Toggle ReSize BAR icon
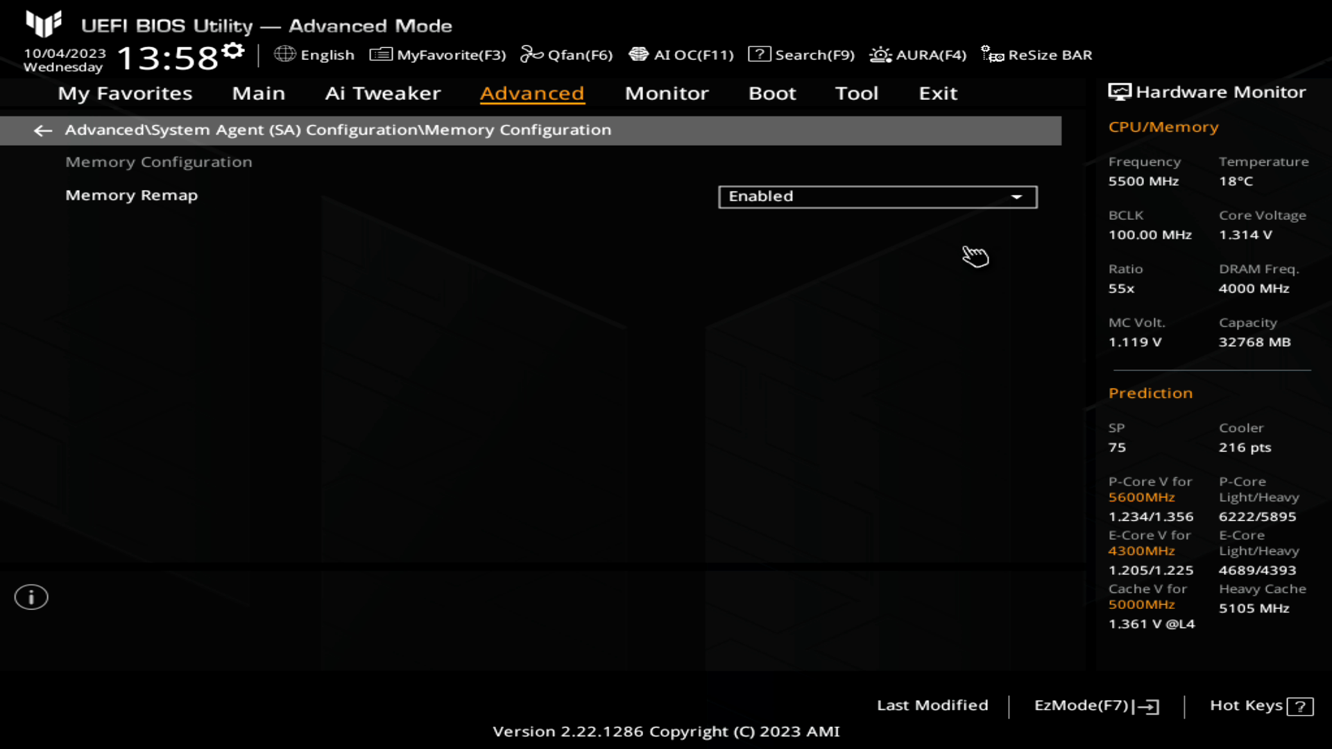Image resolution: width=1332 pixels, height=749 pixels. click(992, 54)
